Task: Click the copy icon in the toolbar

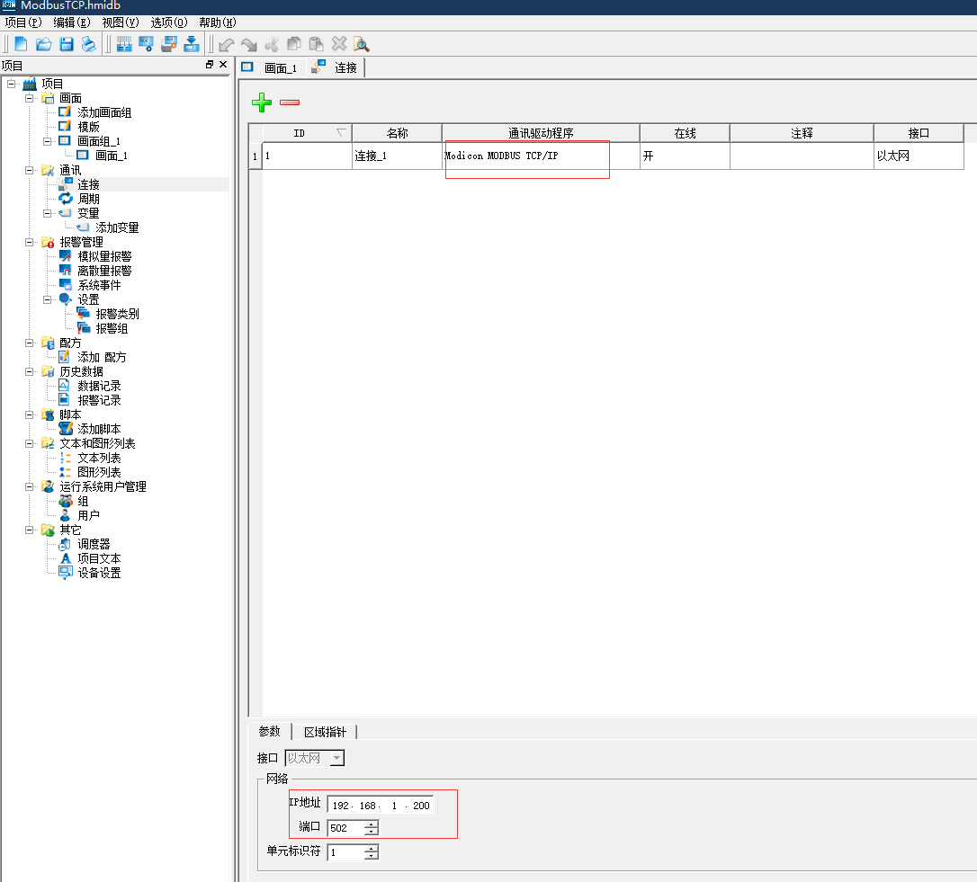Action: pyautogui.click(x=293, y=44)
